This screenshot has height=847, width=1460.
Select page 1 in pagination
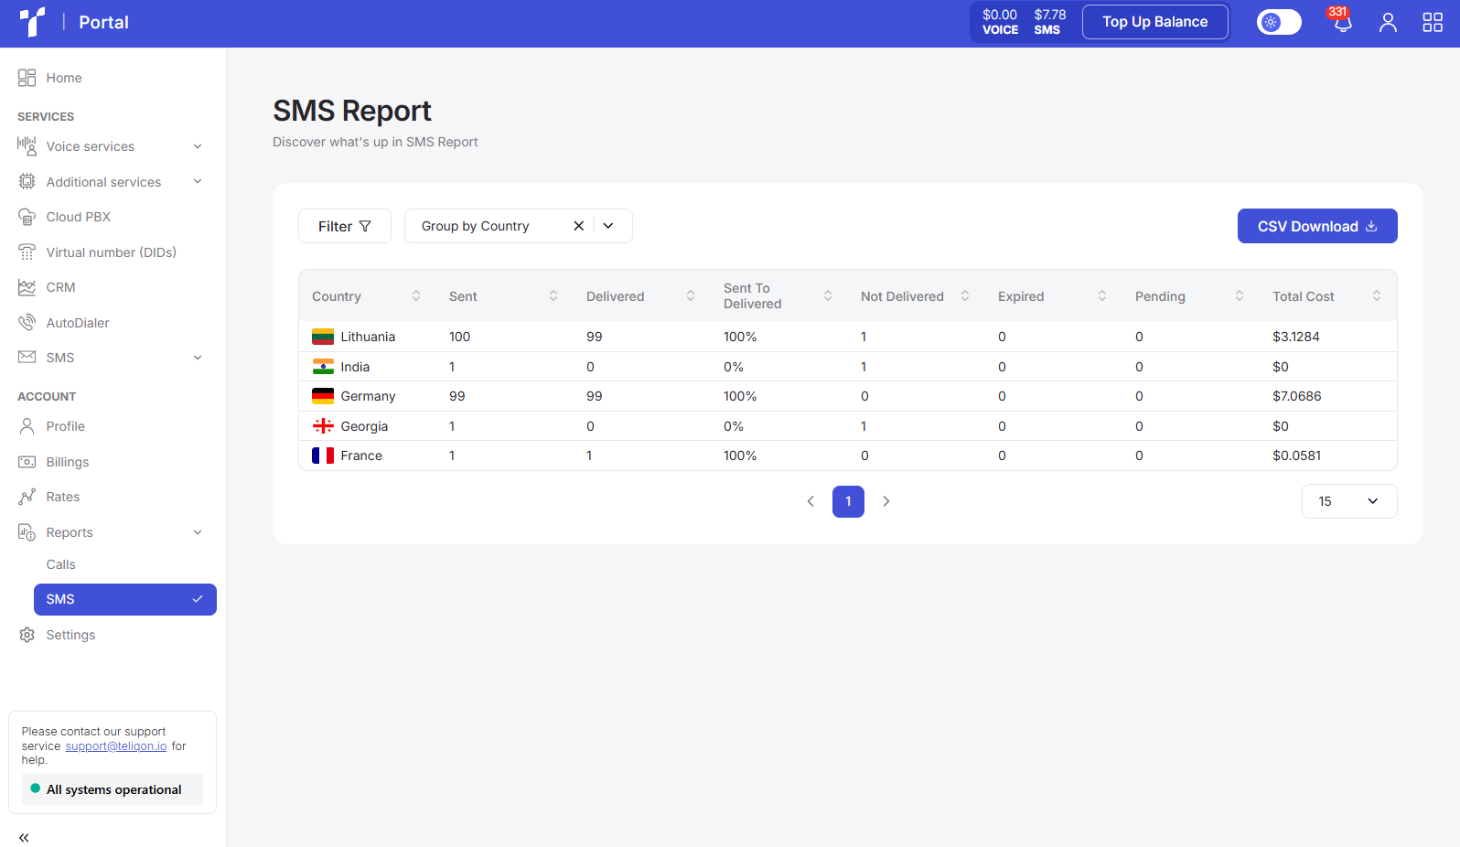pos(848,501)
